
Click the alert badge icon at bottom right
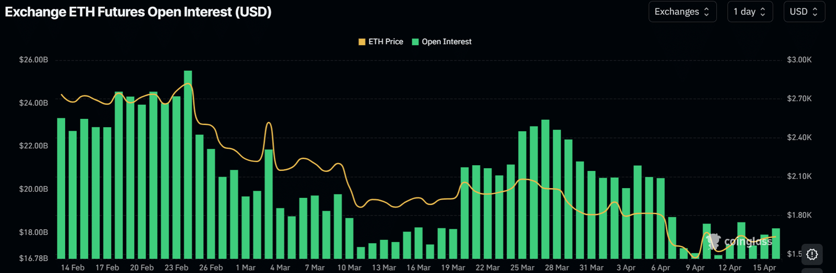tap(812, 254)
